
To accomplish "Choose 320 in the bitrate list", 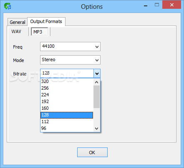I will point(67,81).
